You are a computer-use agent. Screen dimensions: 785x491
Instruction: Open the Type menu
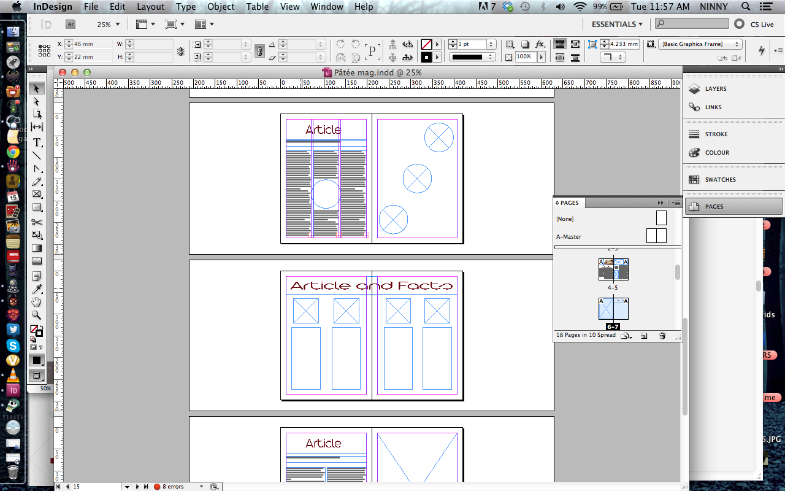coord(186,7)
